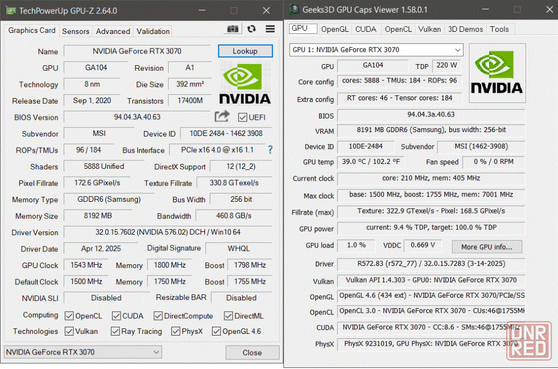Click the GPU-Z title bar app icon
558x369 pixels.
[11, 11]
